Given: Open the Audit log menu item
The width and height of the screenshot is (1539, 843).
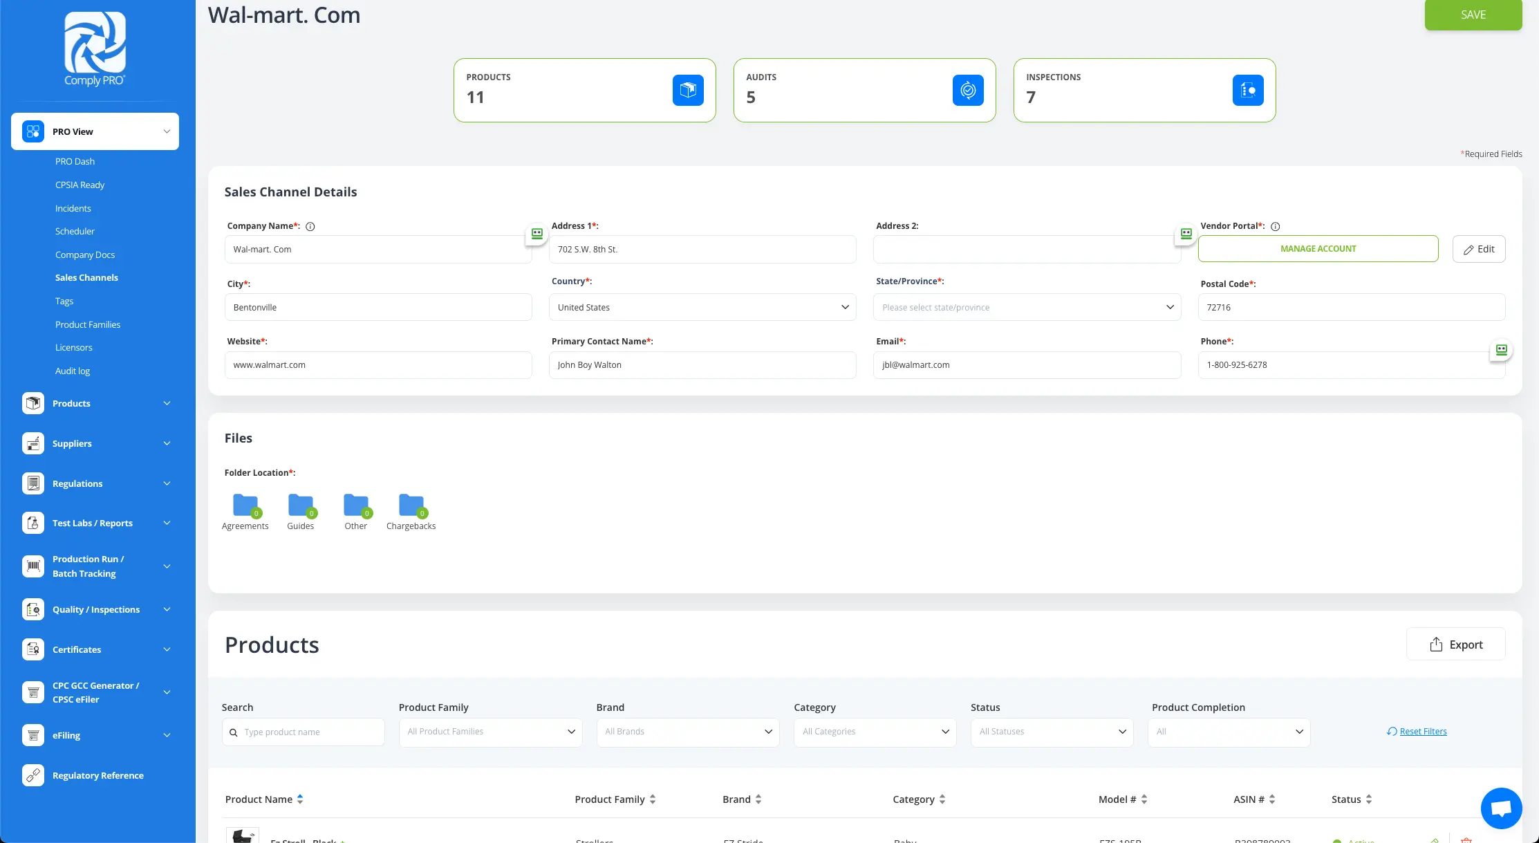Looking at the screenshot, I should 73,371.
